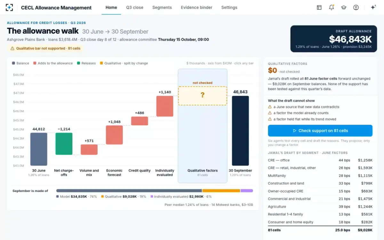384x240 pixels.
Task: Click the CECL app logo icon
Action: point(9,7)
